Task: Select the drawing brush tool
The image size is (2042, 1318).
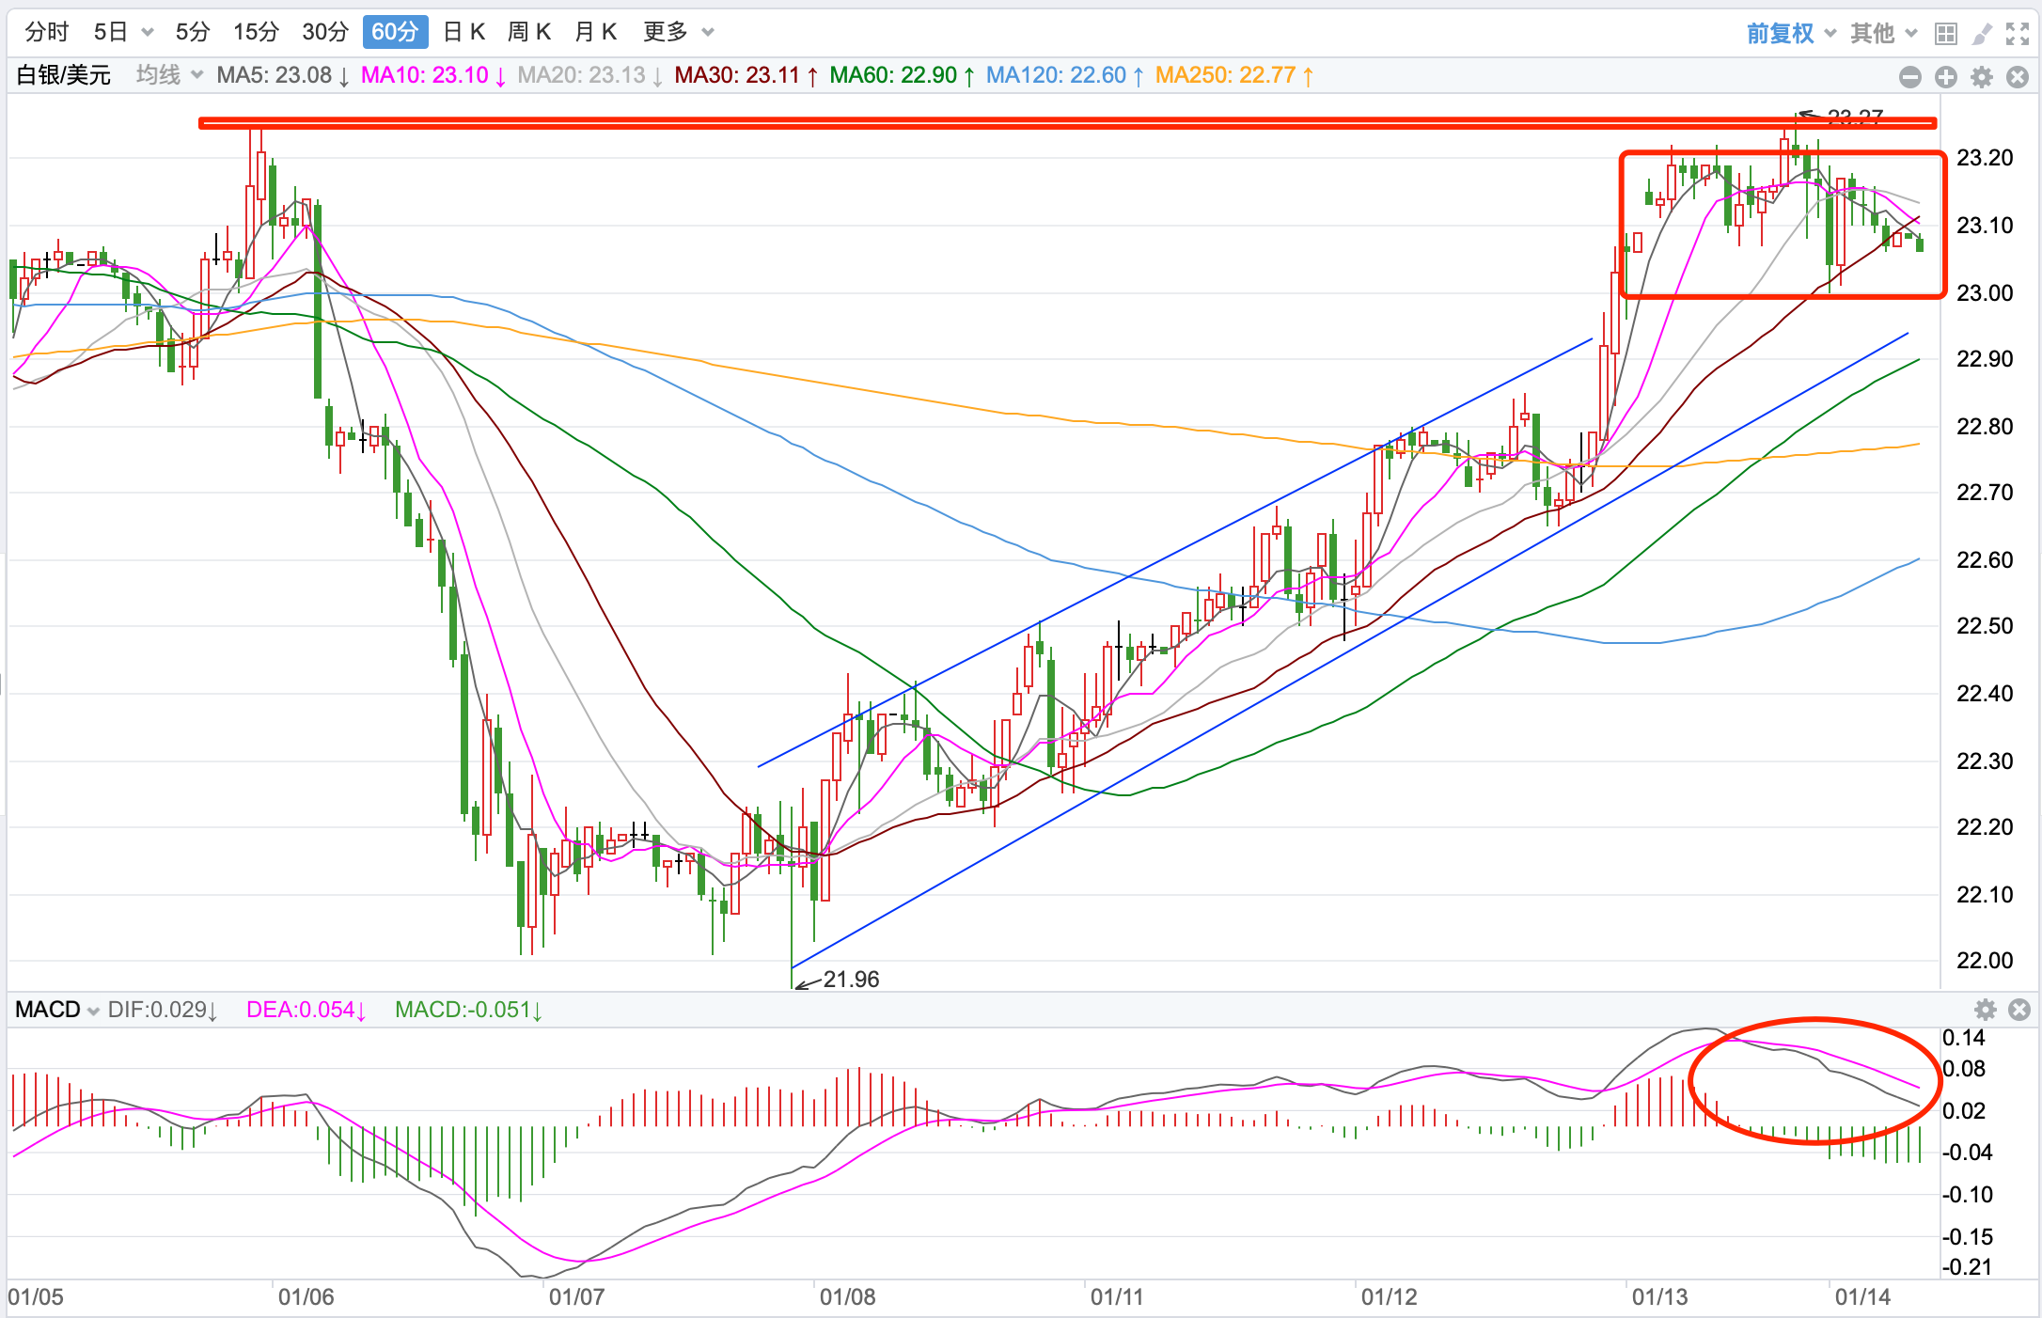Action: (1981, 35)
